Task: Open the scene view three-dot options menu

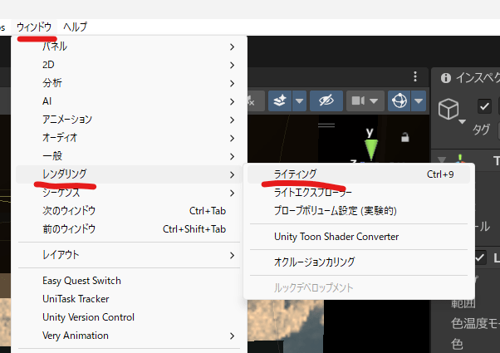Action: click(x=416, y=76)
